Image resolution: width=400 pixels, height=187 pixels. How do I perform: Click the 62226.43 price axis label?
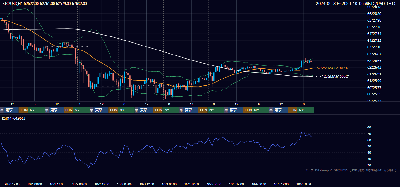[374, 67]
